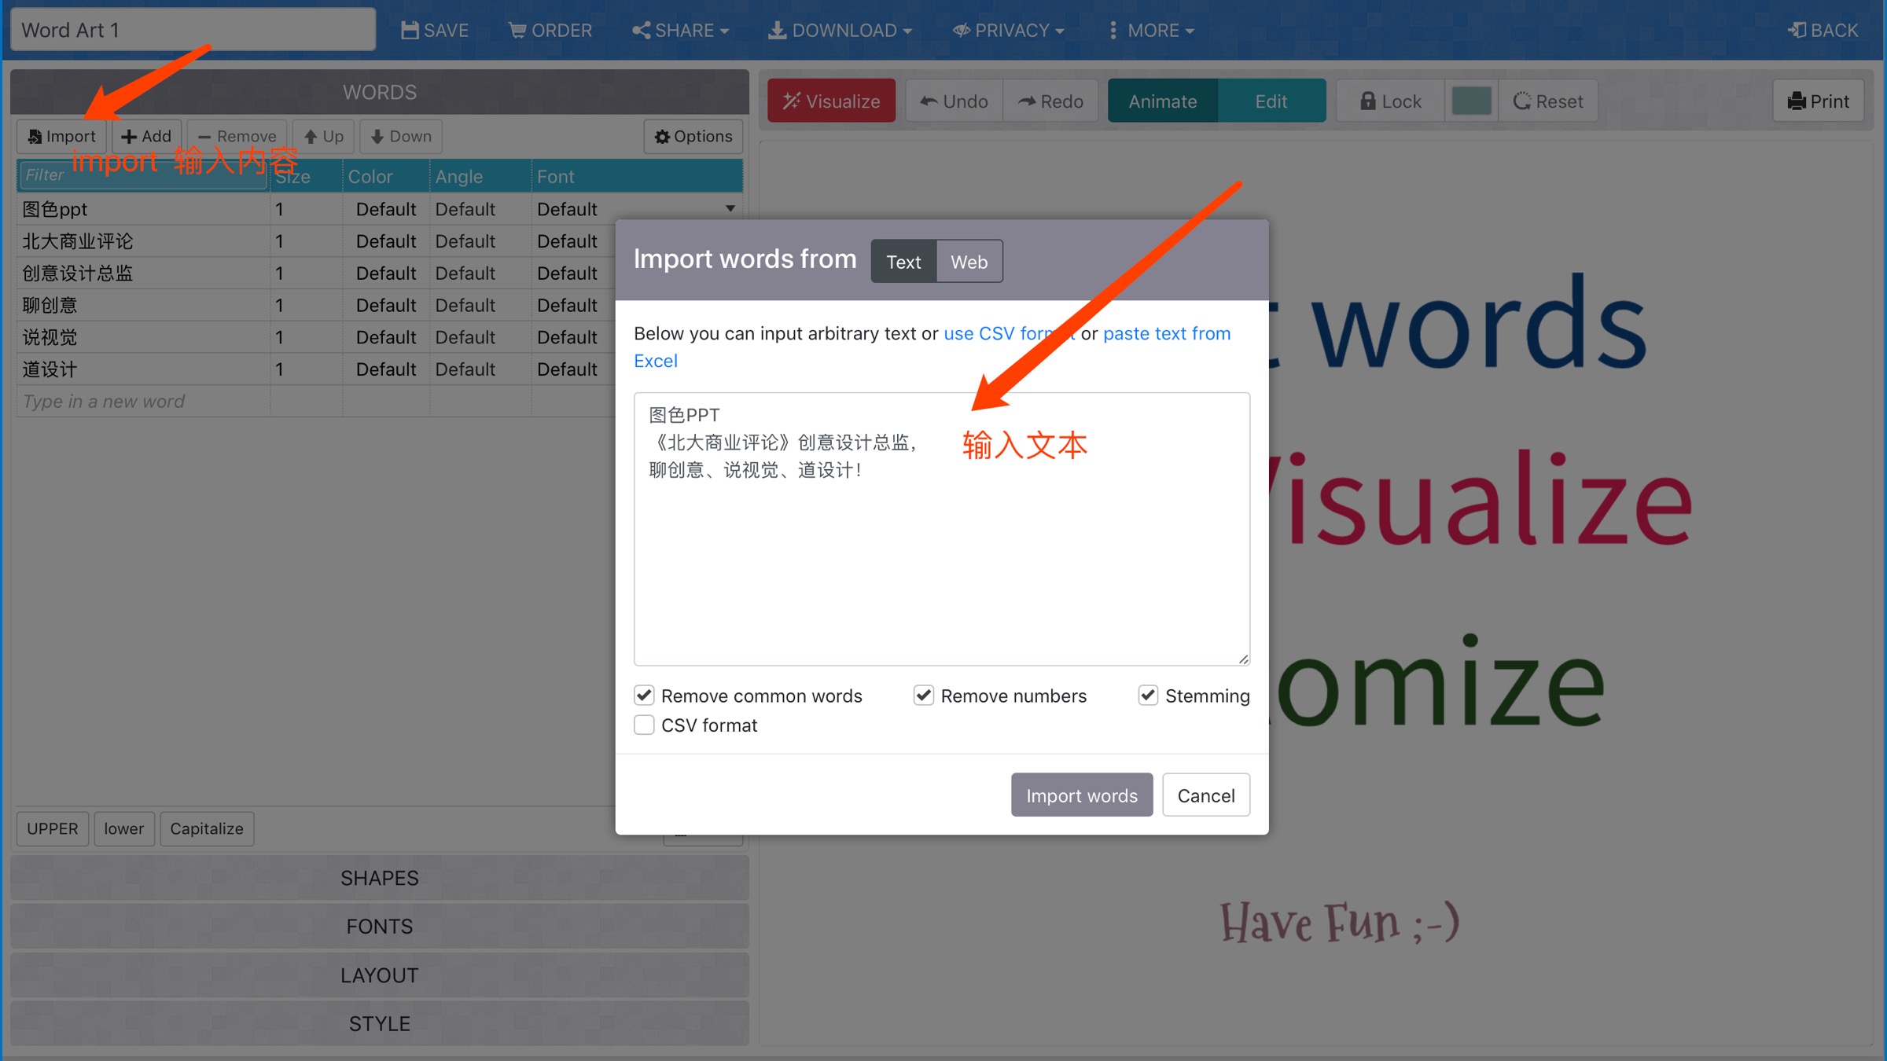
Task: Open the Share dropdown menu
Action: [681, 30]
